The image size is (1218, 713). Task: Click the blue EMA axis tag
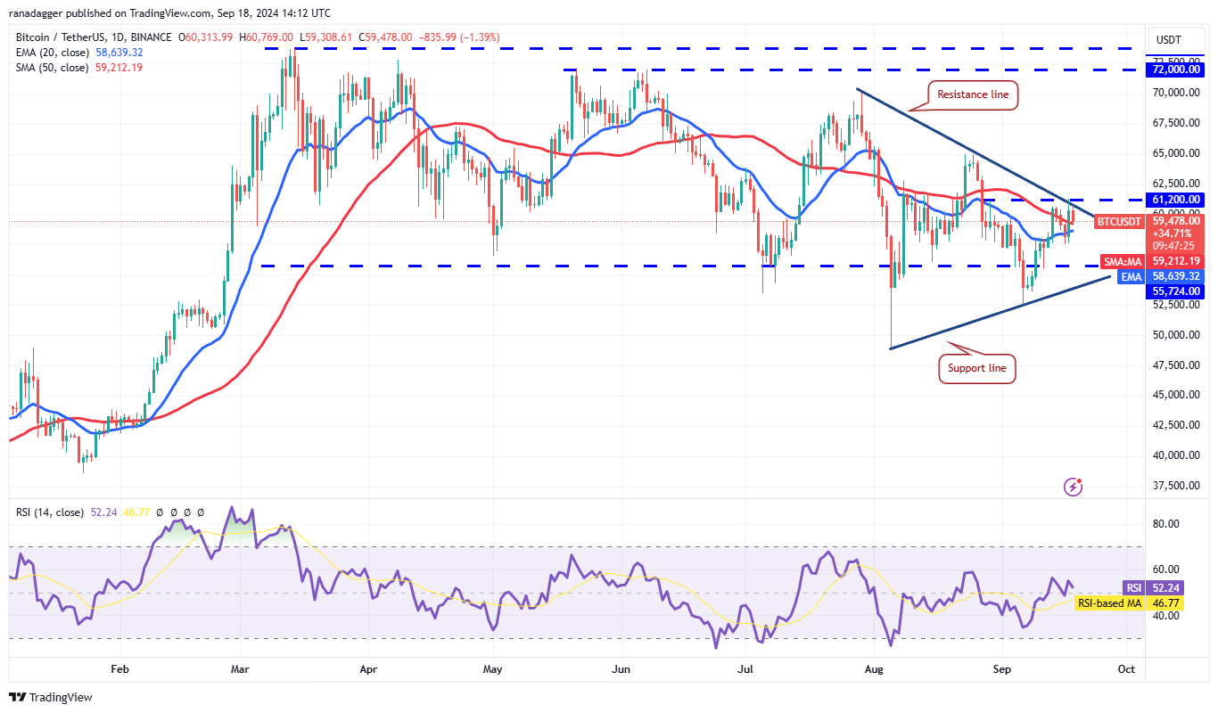point(1131,277)
